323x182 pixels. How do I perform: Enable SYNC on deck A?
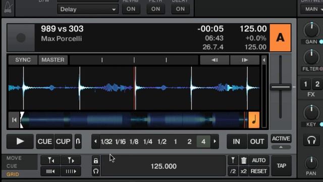(x=23, y=60)
